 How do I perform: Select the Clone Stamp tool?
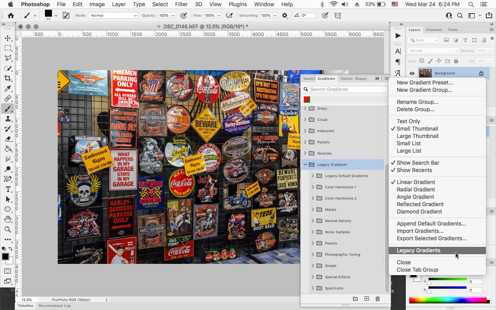coord(8,119)
